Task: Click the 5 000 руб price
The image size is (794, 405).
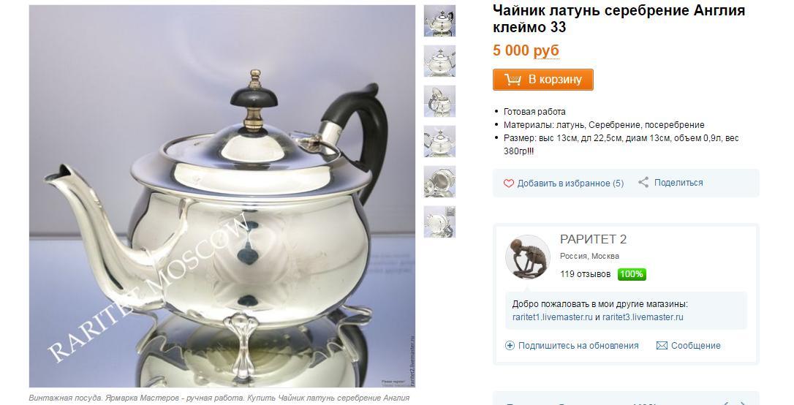Action: (526, 50)
